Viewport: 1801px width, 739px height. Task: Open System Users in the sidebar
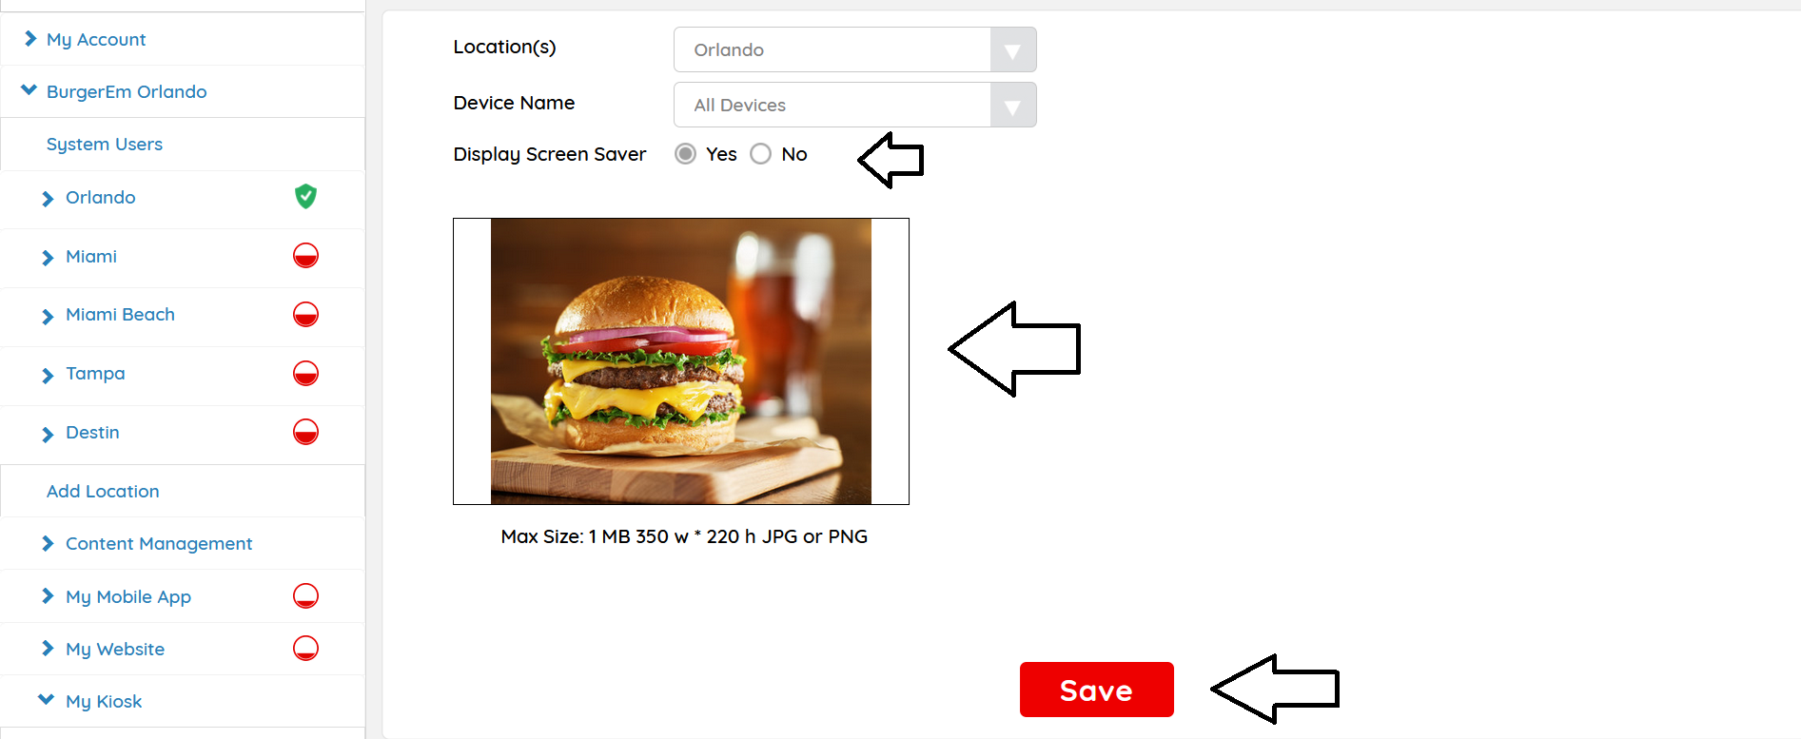(x=105, y=144)
